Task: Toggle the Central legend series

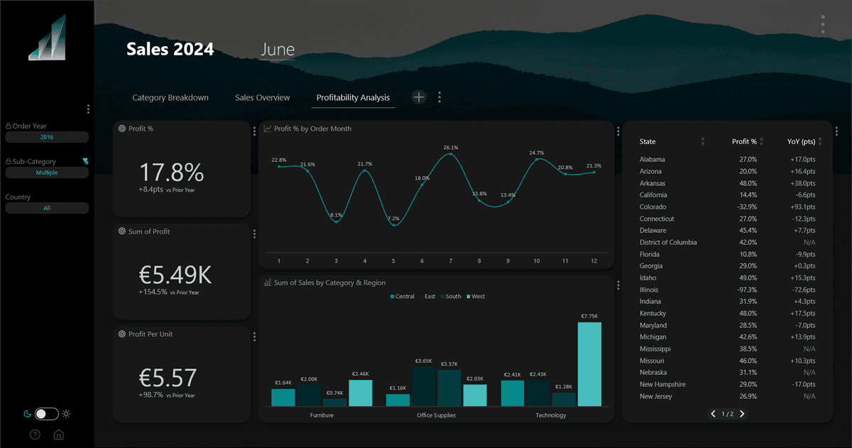Action: click(x=402, y=296)
